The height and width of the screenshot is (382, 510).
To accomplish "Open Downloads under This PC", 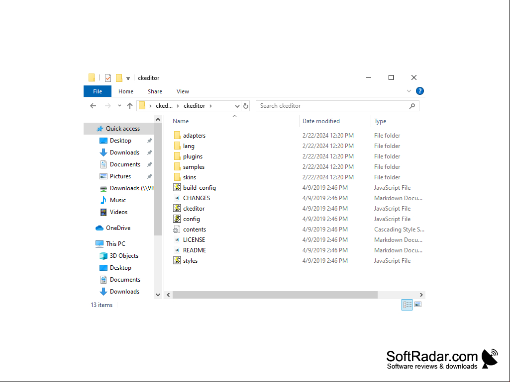I will (124, 292).
